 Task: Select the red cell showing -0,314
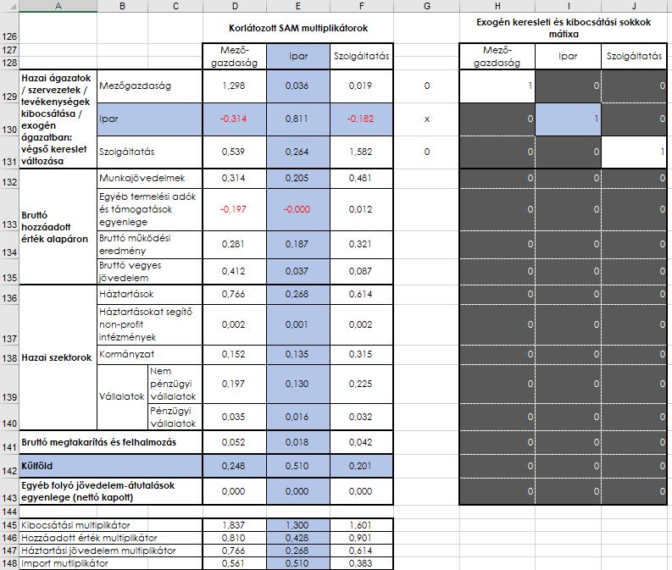[235, 119]
